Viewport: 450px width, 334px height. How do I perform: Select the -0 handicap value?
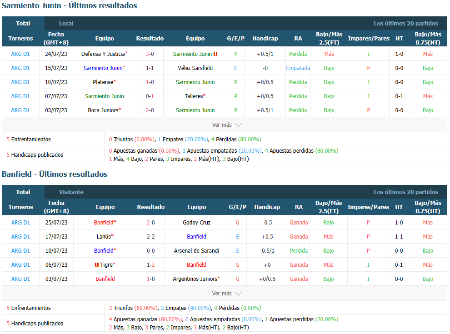pos(265,68)
